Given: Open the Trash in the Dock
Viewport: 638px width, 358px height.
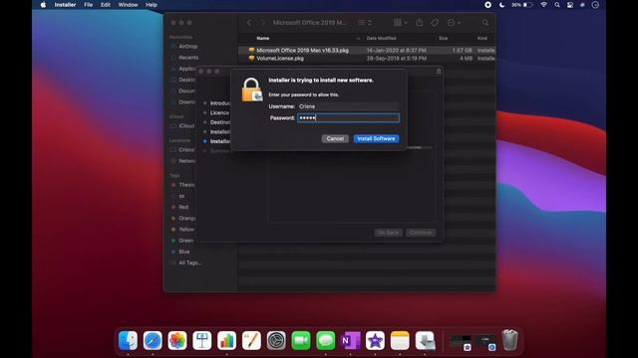Looking at the screenshot, I should coord(509,340).
